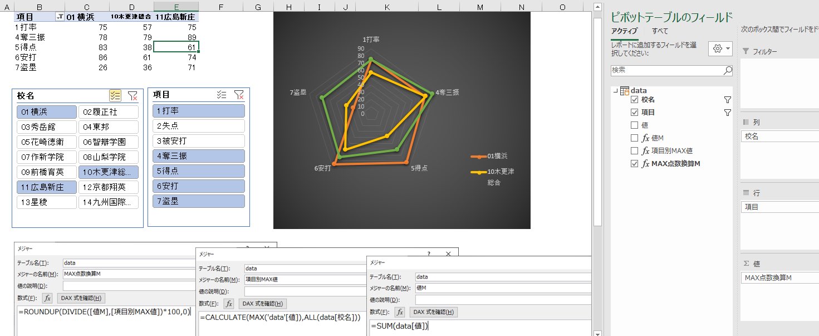This screenshot has width=819, height=336.
Task: Toggle multi-select in 校名 slicer
Action: coord(116,96)
